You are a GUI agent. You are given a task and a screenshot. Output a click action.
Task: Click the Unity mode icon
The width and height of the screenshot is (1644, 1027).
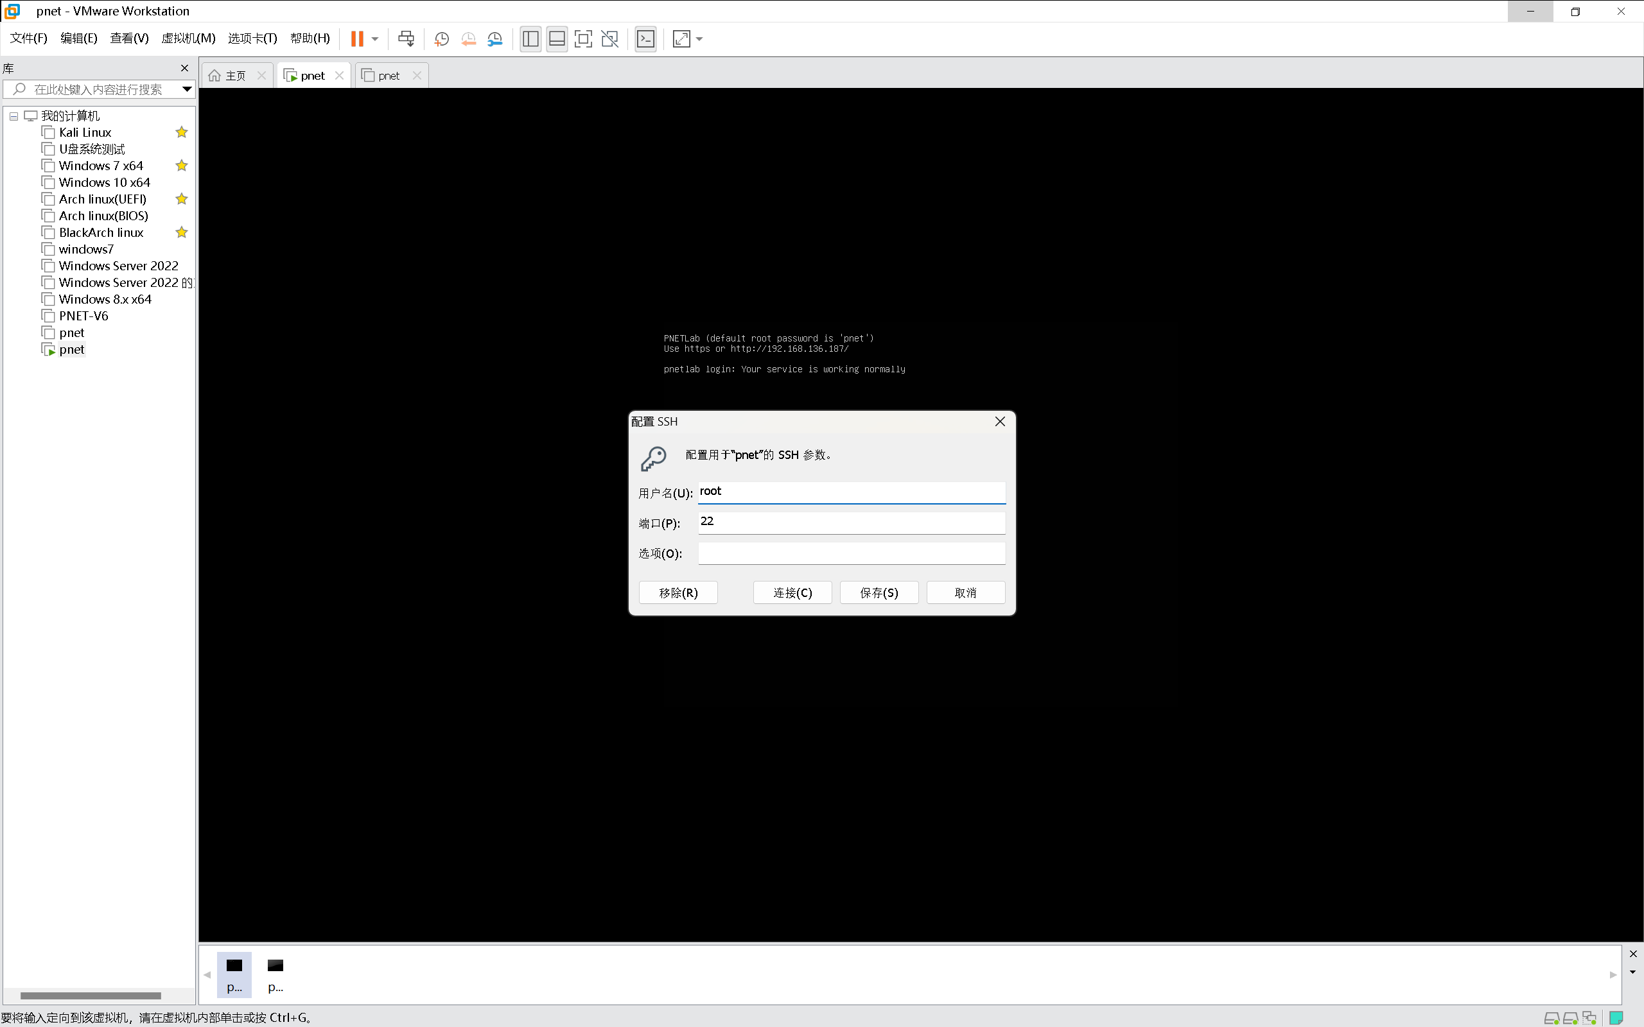[x=610, y=39]
